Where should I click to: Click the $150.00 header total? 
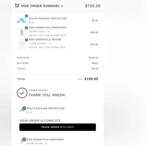coord(93,6)
